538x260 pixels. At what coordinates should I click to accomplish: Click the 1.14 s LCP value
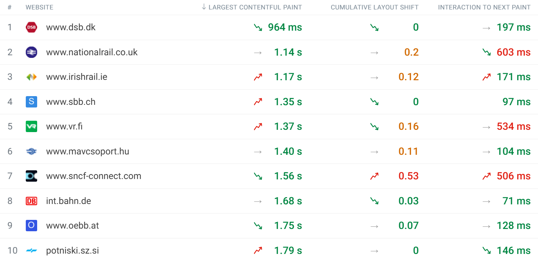288,52
